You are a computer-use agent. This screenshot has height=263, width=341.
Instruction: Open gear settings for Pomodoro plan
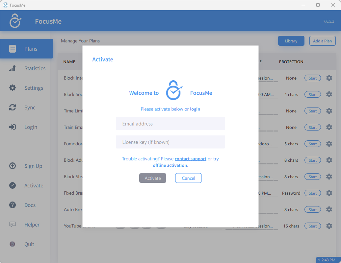(329, 144)
